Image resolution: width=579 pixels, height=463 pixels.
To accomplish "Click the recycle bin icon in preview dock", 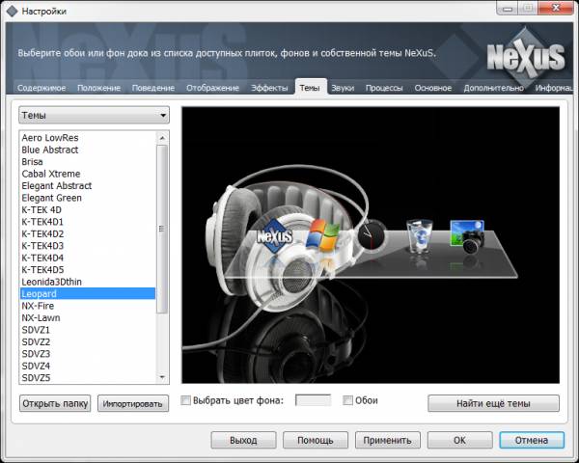I will point(420,236).
